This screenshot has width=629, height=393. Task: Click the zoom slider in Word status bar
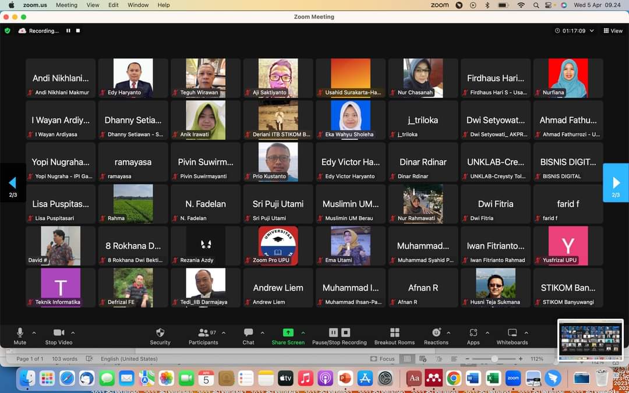tap(494, 359)
